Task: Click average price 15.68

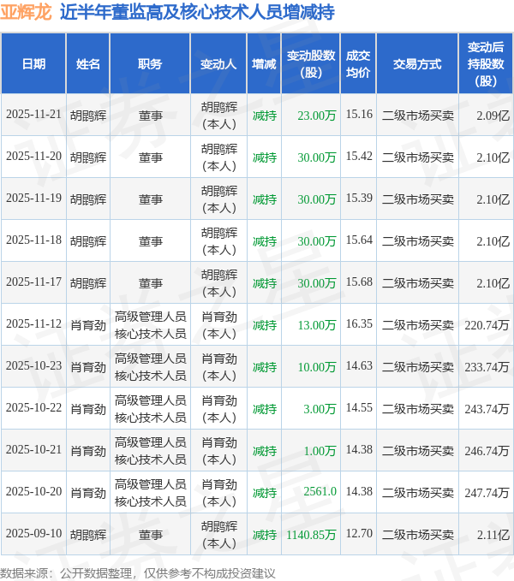Action: (359, 282)
